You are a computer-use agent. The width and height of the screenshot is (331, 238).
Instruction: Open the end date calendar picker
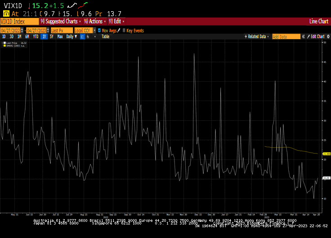coord(48,31)
